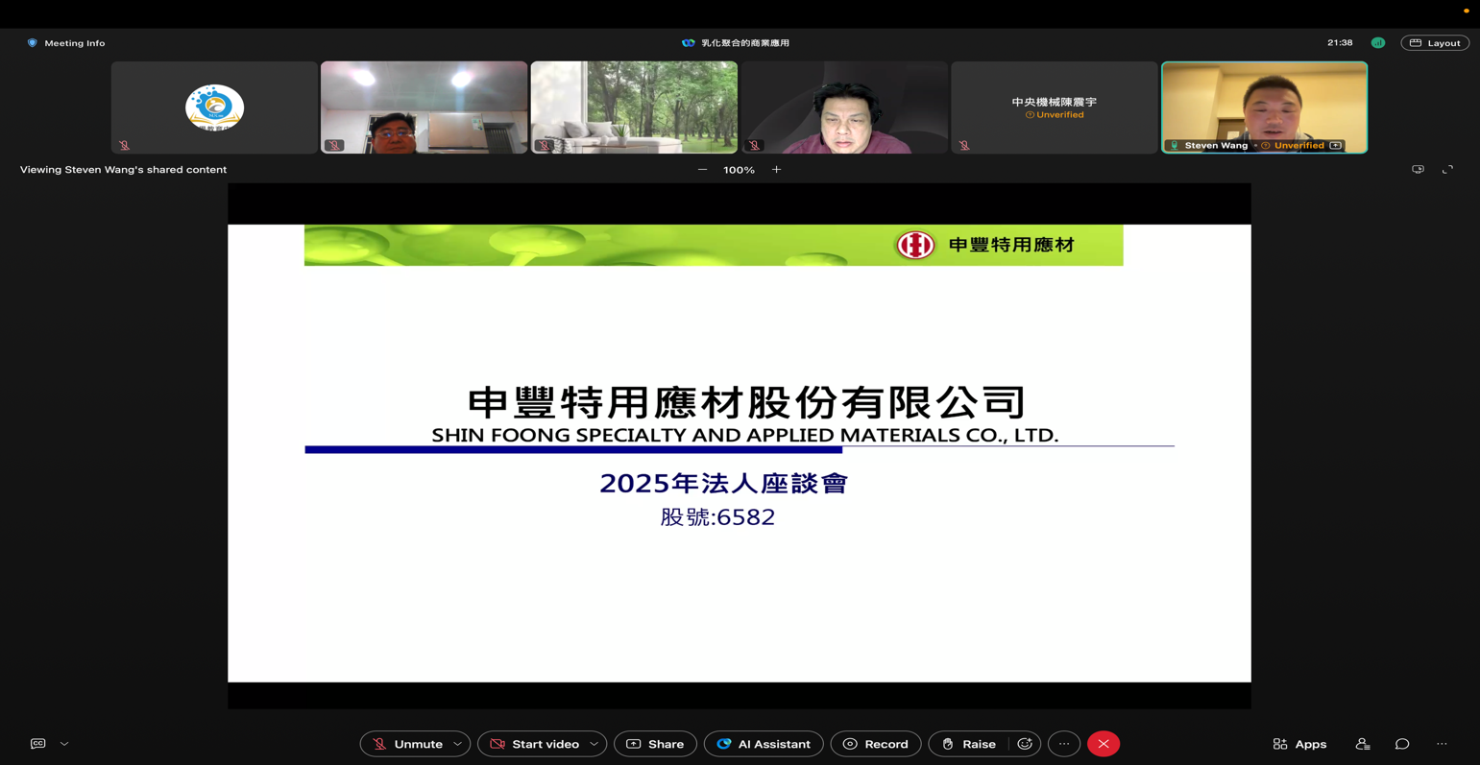The image size is (1480, 765).
Task: Open panel options ellipsis at bottom right
Action: click(1442, 744)
